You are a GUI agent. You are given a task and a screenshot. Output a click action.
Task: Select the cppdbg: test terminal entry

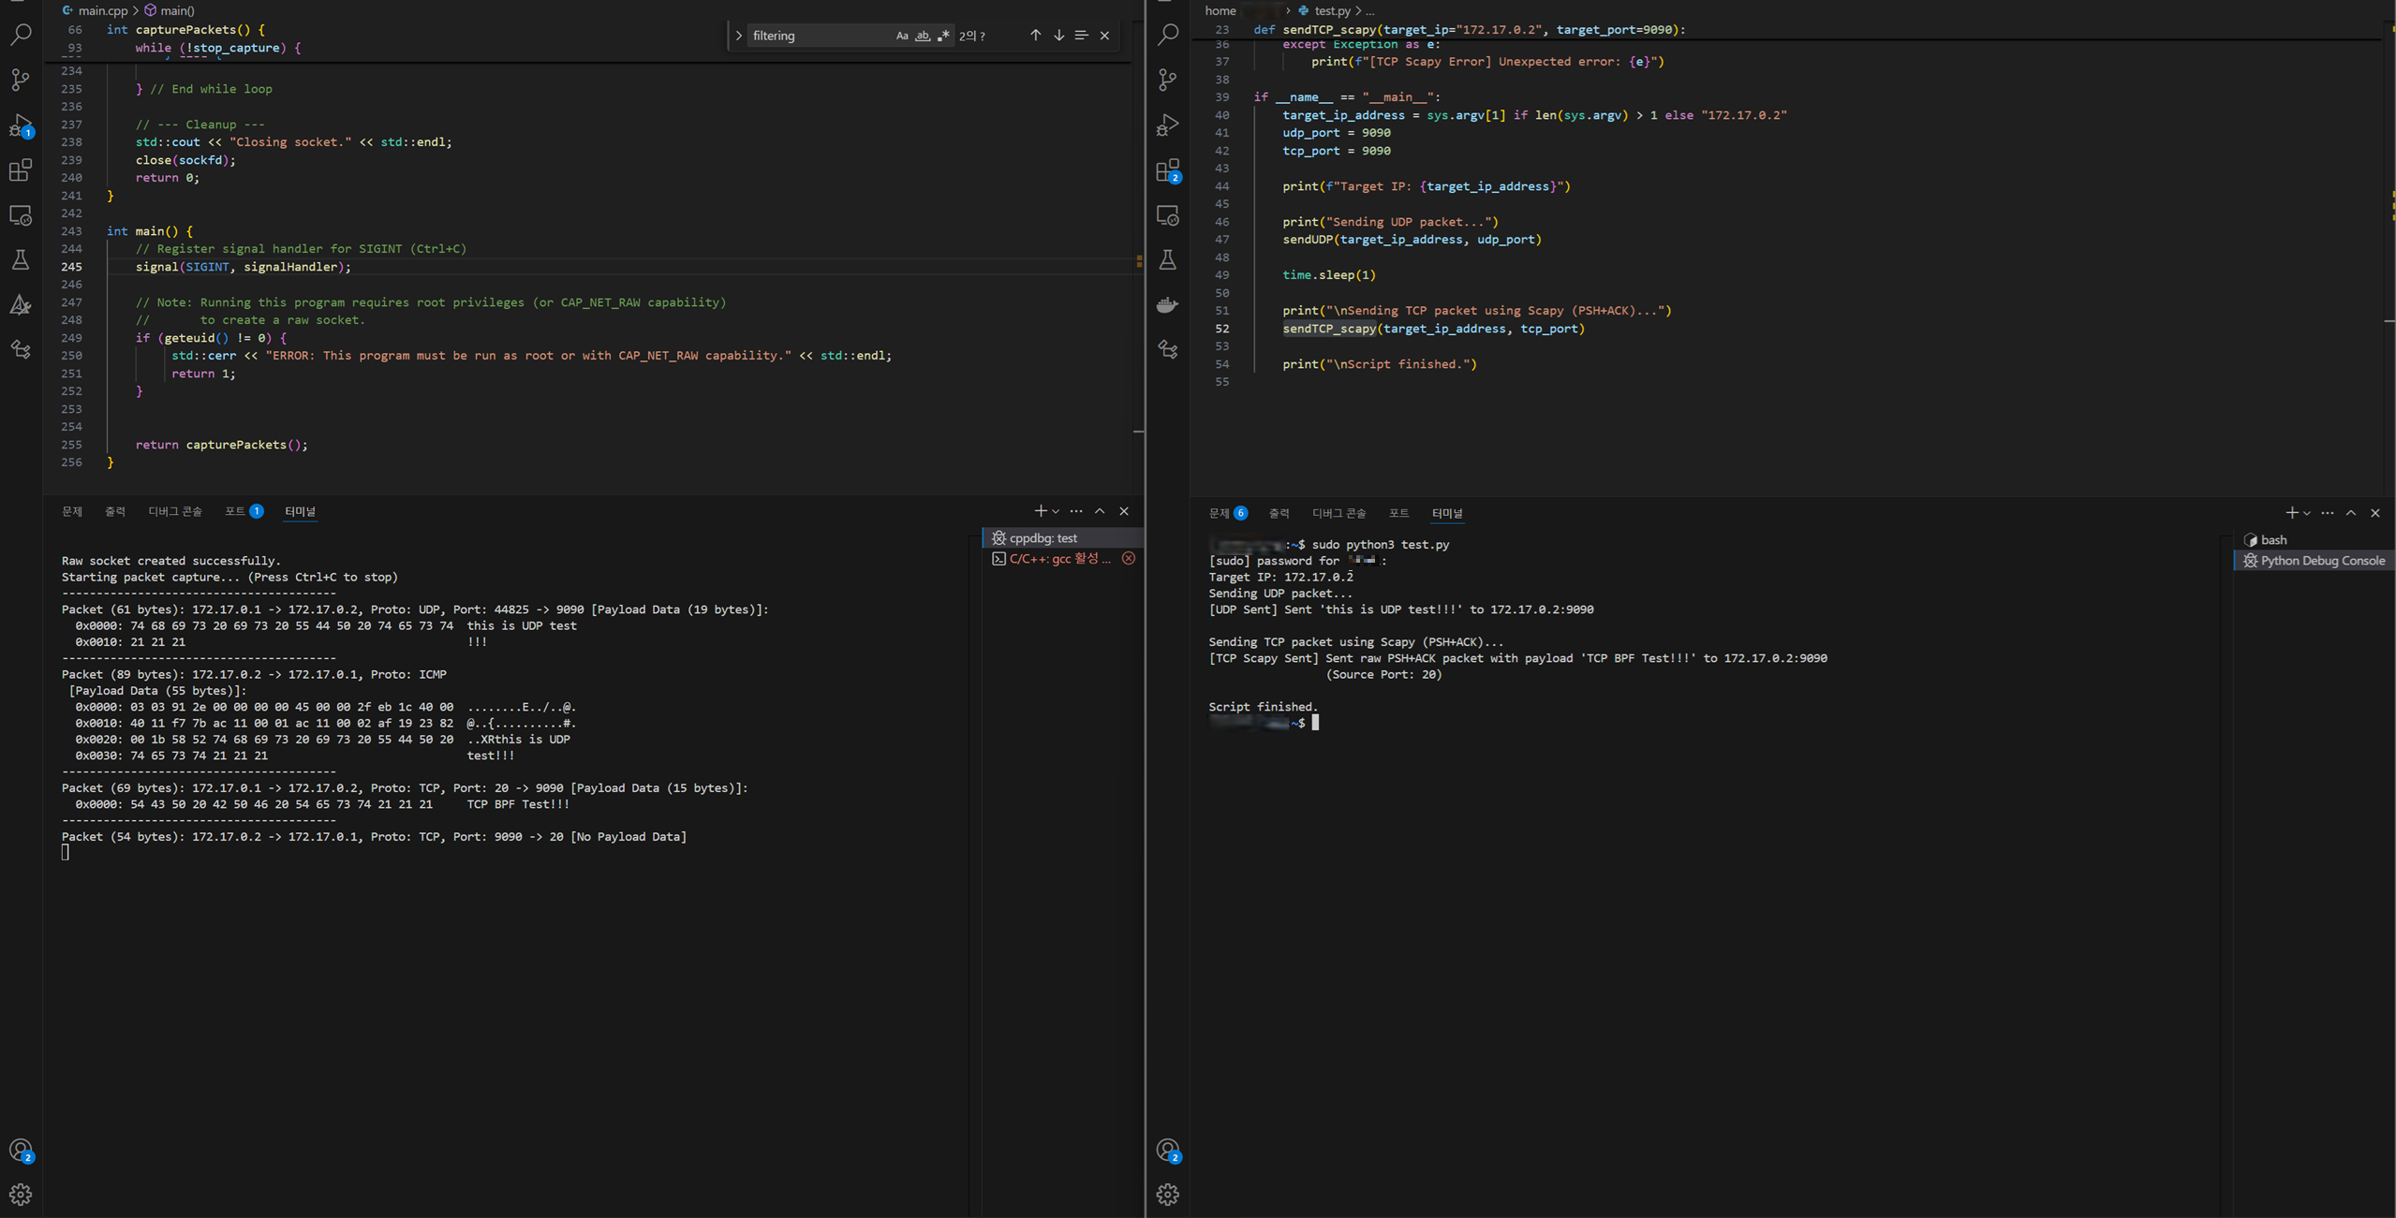click(x=1043, y=538)
